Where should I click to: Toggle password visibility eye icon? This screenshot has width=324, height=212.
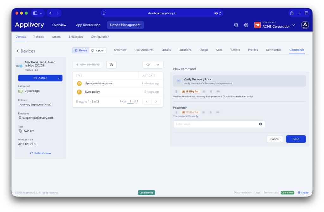(260, 124)
